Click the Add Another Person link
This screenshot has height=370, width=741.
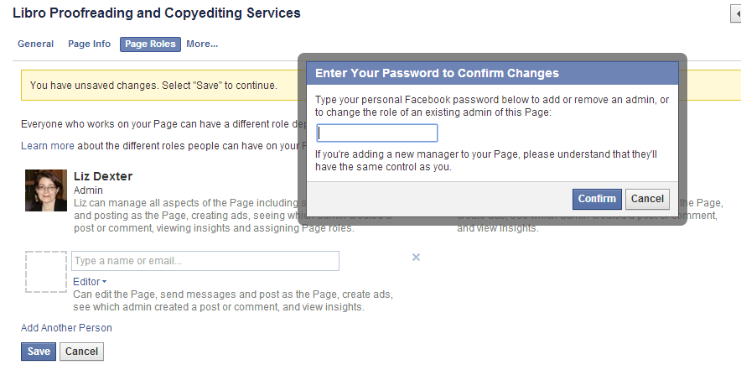pyautogui.click(x=66, y=328)
